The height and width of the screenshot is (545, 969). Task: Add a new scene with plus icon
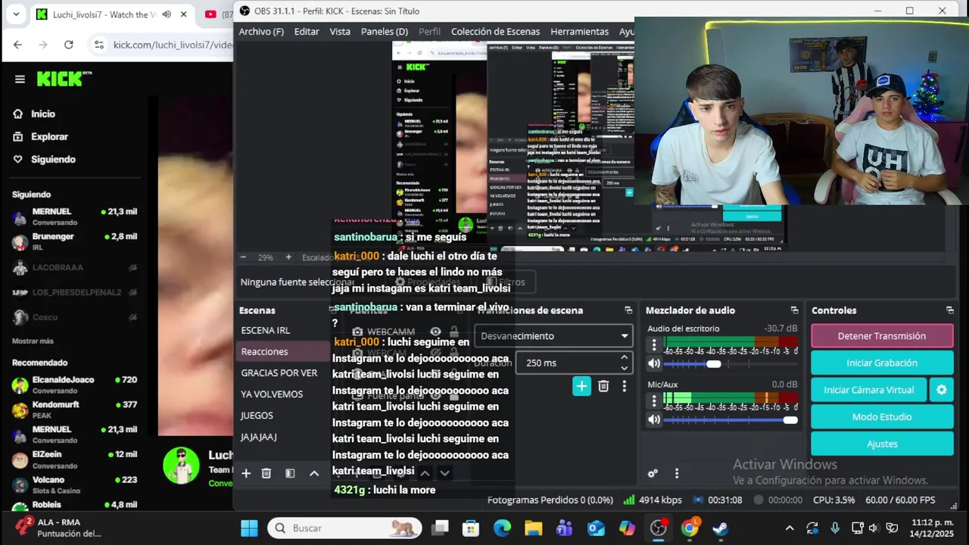click(x=246, y=473)
